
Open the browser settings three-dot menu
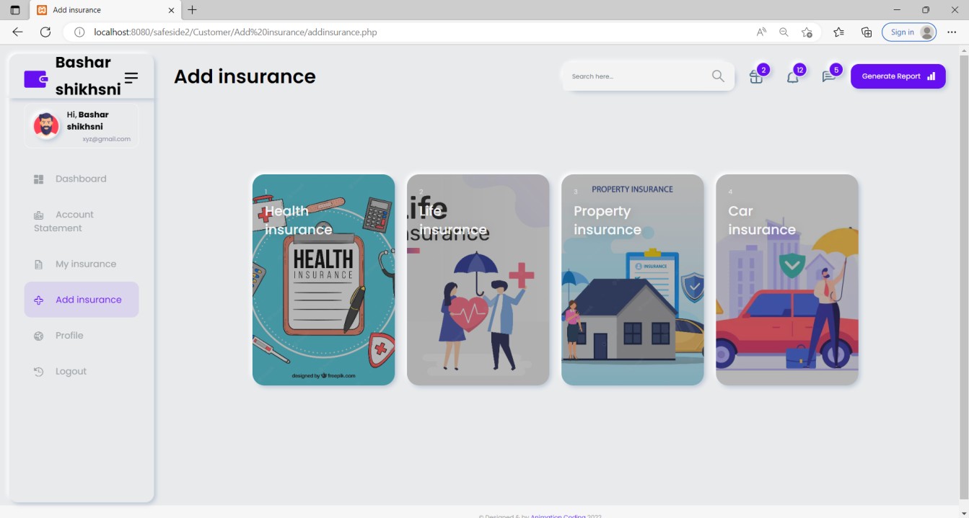pos(952,32)
